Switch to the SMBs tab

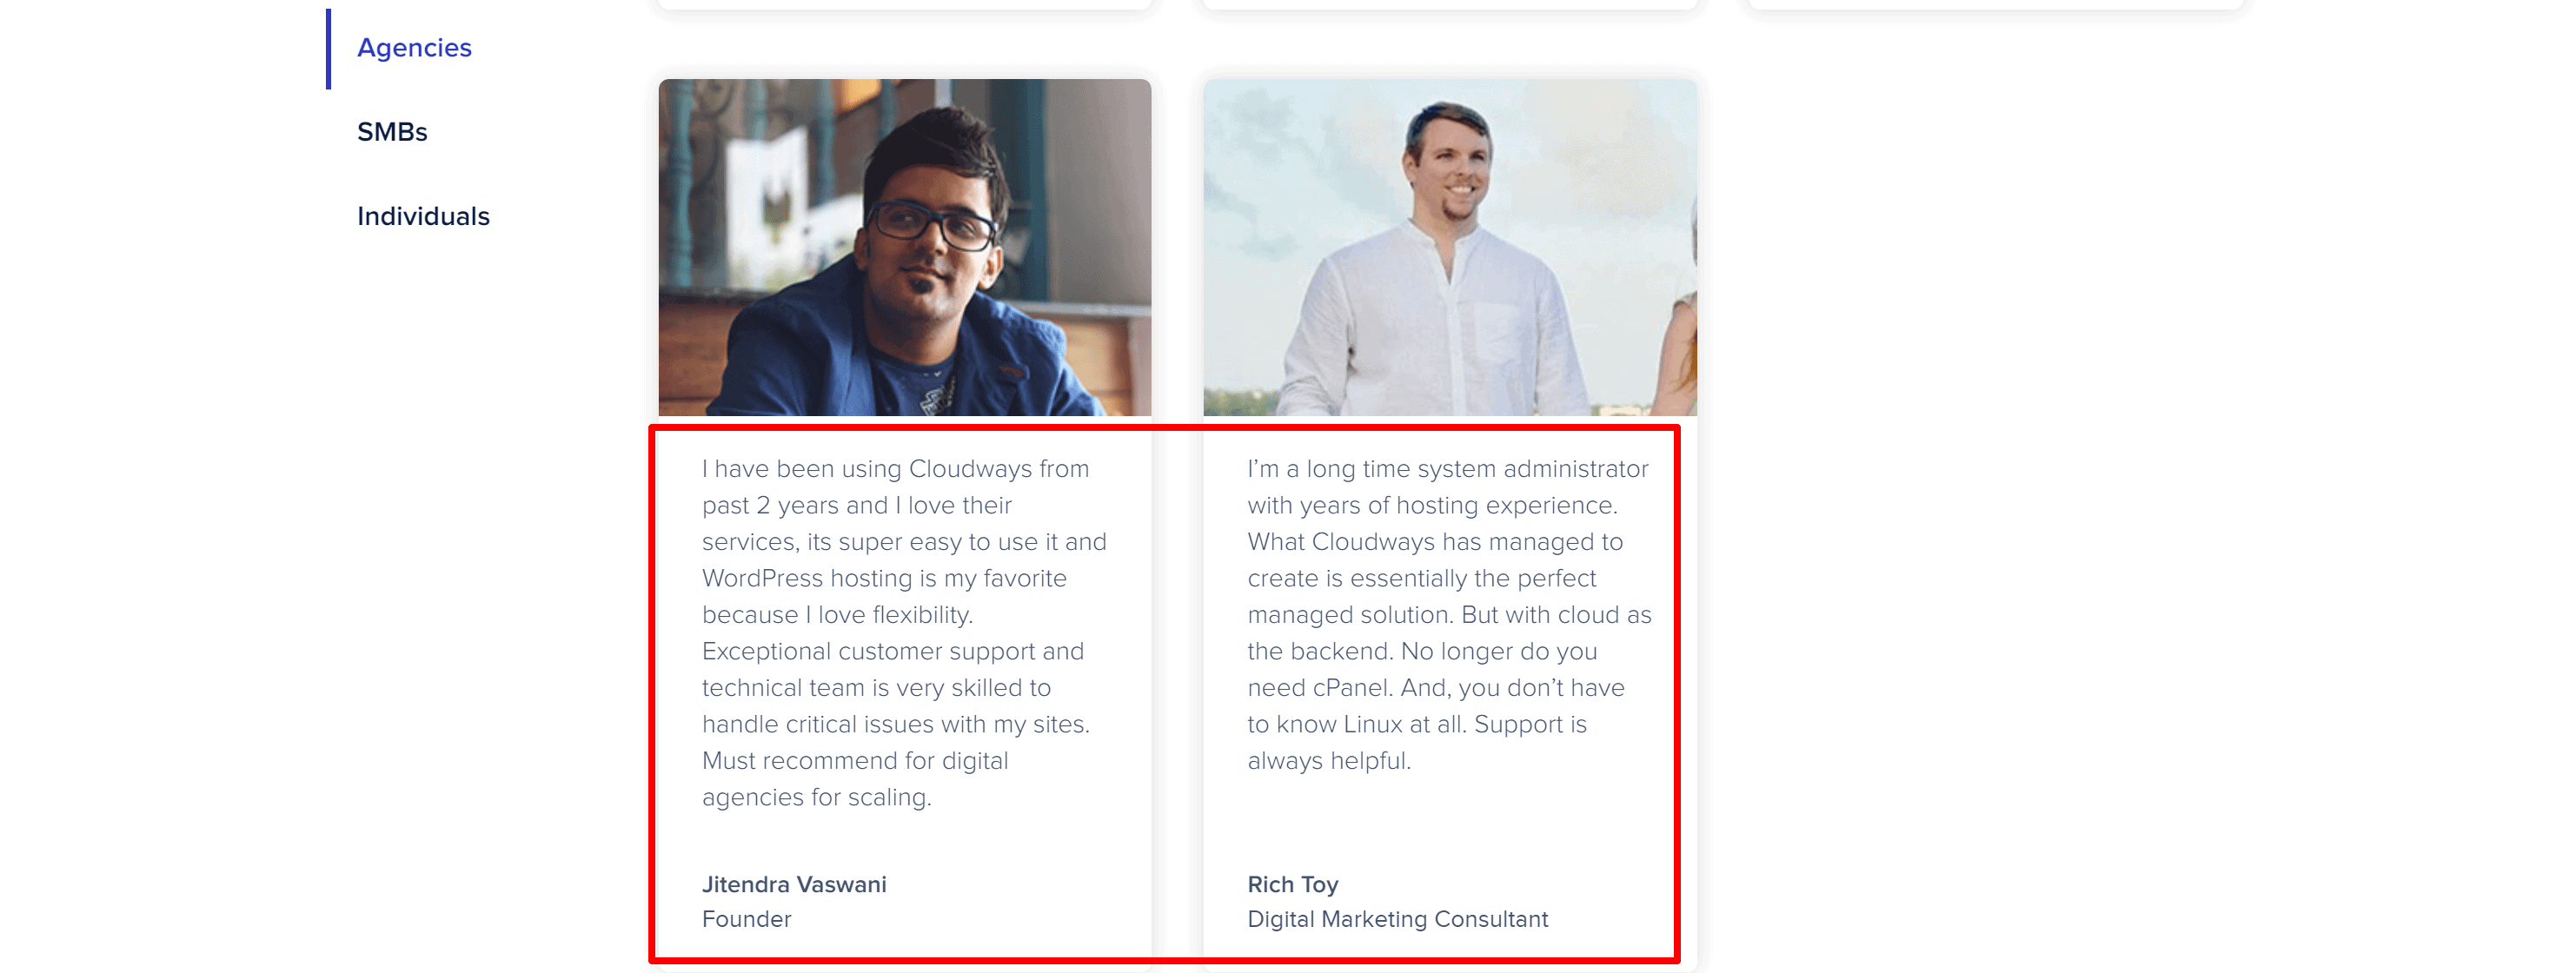click(x=392, y=132)
